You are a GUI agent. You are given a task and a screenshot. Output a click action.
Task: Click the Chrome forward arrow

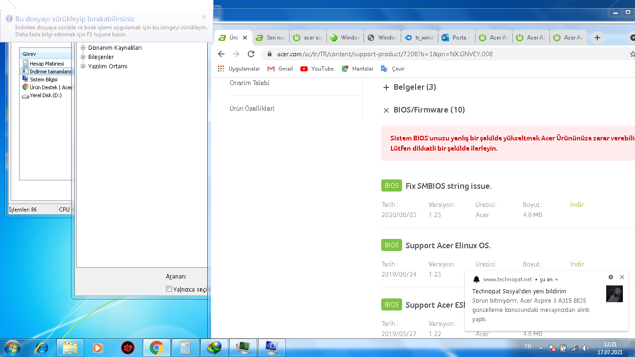click(236, 54)
